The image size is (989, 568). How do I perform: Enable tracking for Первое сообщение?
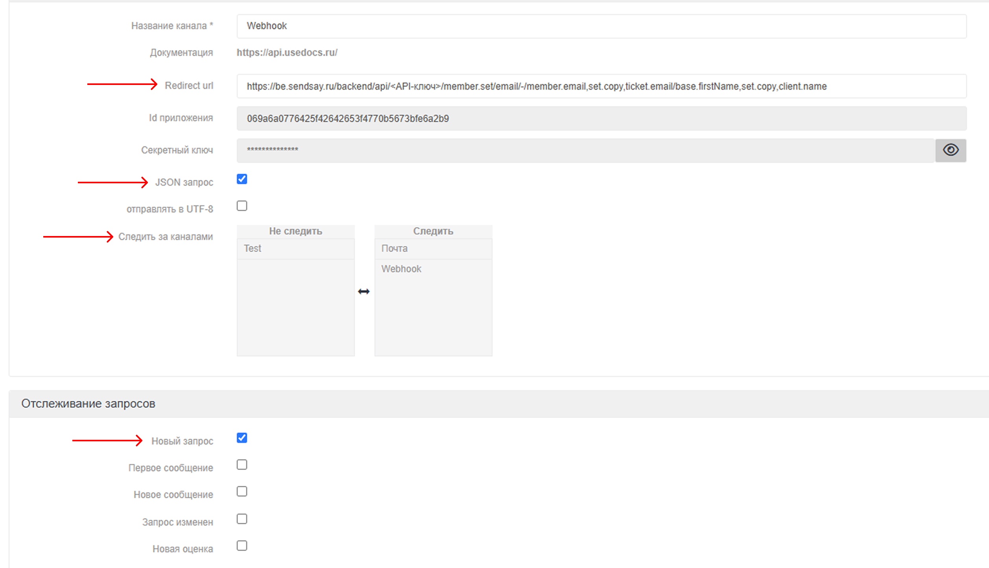click(242, 465)
